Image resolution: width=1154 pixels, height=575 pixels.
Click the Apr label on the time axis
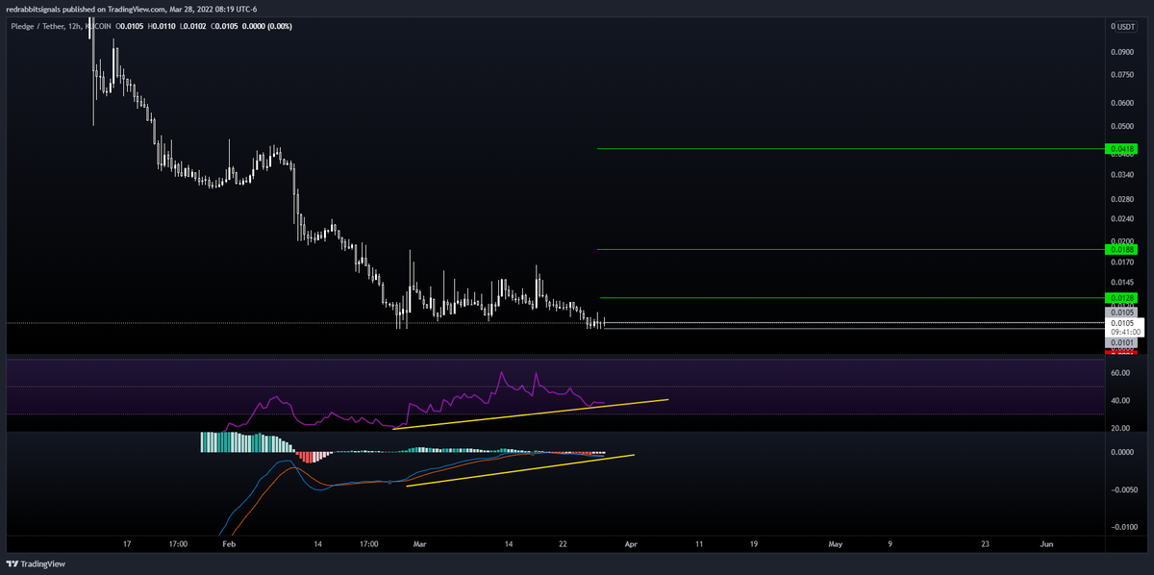pos(630,543)
